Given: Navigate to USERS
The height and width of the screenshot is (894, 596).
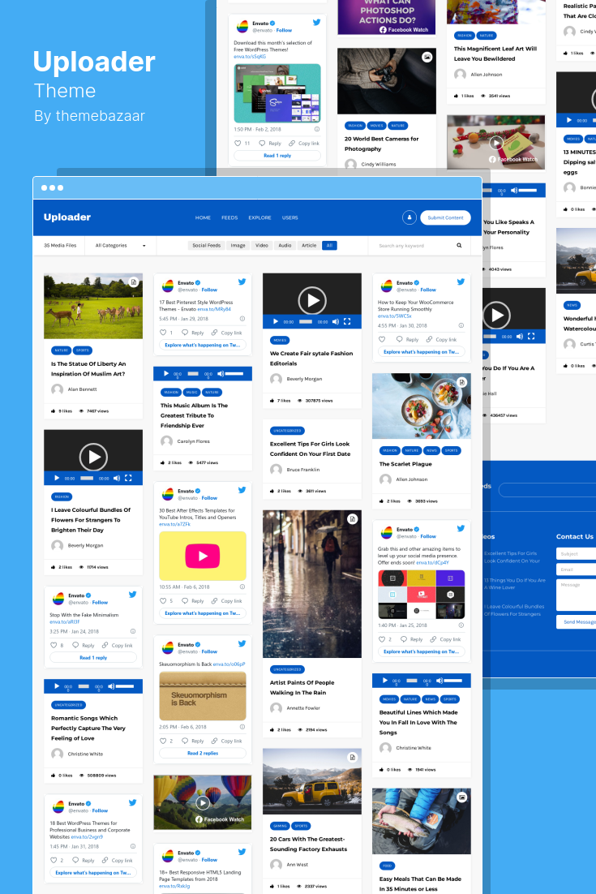Looking at the screenshot, I should [290, 217].
